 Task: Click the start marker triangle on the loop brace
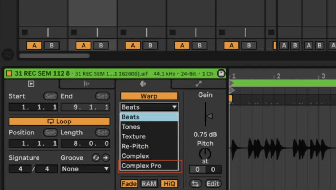[x=232, y=83]
